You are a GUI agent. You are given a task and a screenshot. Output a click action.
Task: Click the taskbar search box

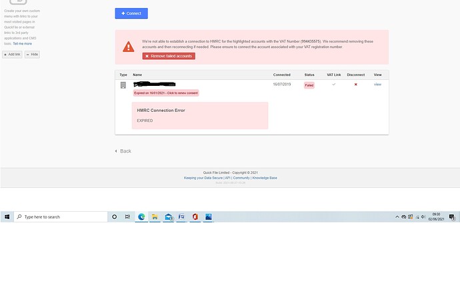(61, 217)
